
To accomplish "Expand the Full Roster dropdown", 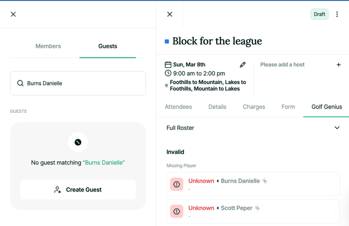I will click(x=336, y=128).
